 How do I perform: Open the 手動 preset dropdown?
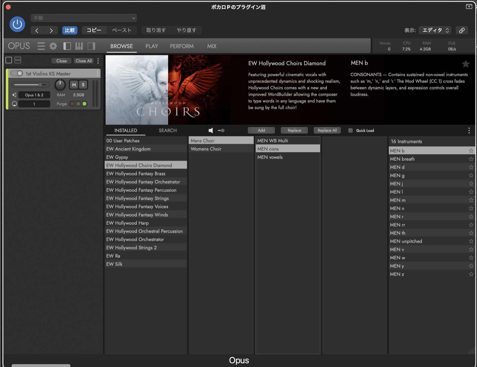coord(84,18)
